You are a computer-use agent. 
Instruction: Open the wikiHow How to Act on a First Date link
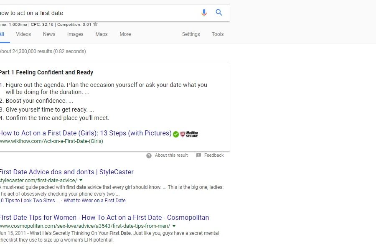[x=86, y=133]
